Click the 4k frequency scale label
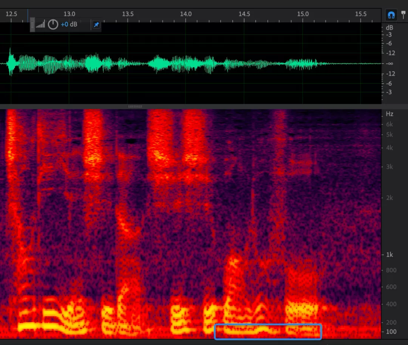This screenshot has height=345, width=408. coord(389,148)
